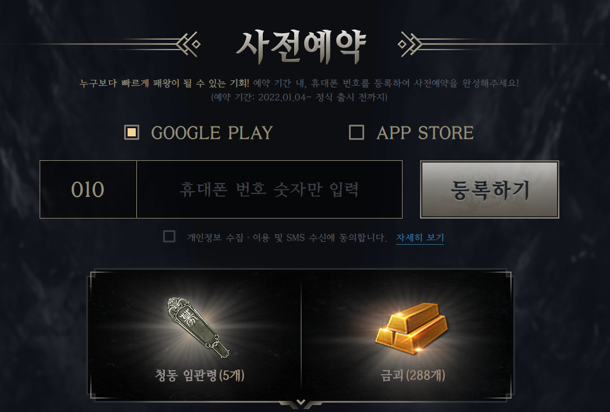Open the 자세히 보기 details link
Screen dimensions: 610x412
(x=419, y=238)
